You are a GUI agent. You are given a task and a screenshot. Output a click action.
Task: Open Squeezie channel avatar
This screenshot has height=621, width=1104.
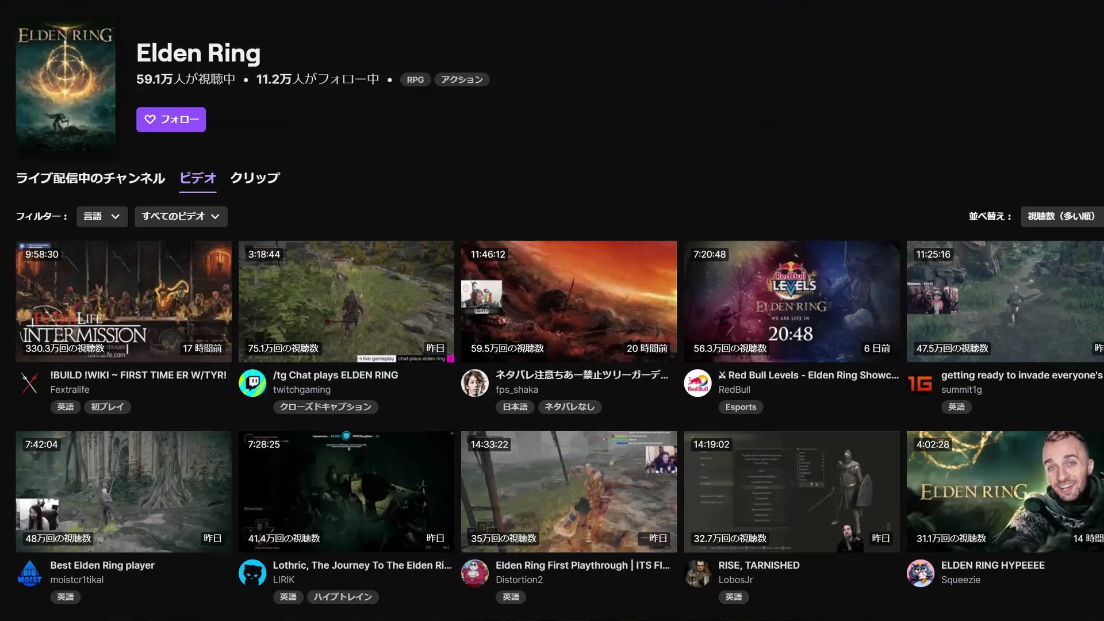click(x=921, y=573)
